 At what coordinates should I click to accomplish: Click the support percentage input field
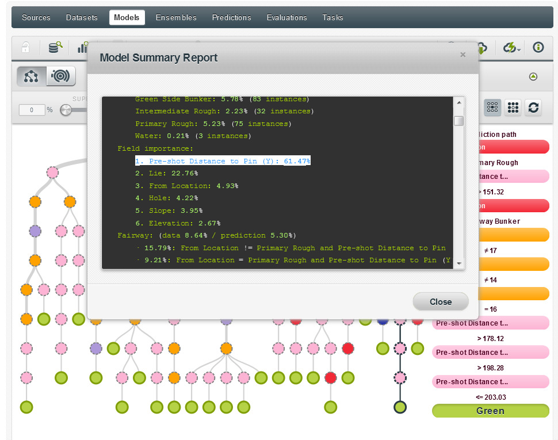pos(32,110)
